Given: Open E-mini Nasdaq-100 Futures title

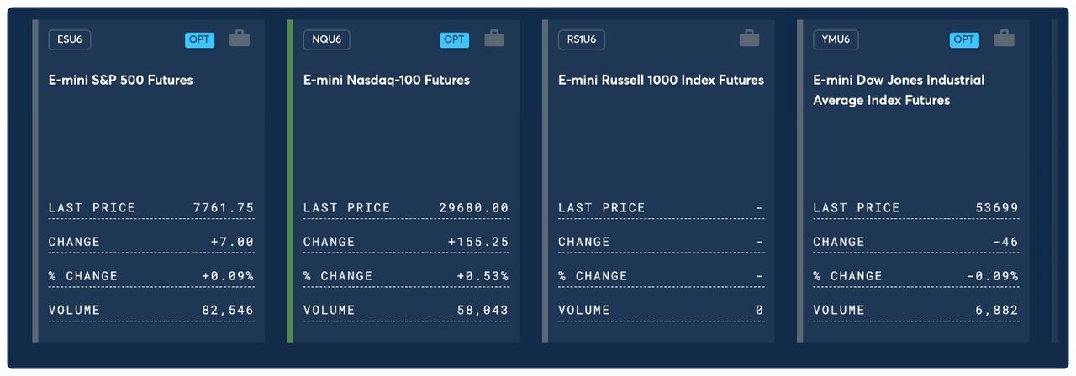Looking at the screenshot, I should click(x=387, y=81).
